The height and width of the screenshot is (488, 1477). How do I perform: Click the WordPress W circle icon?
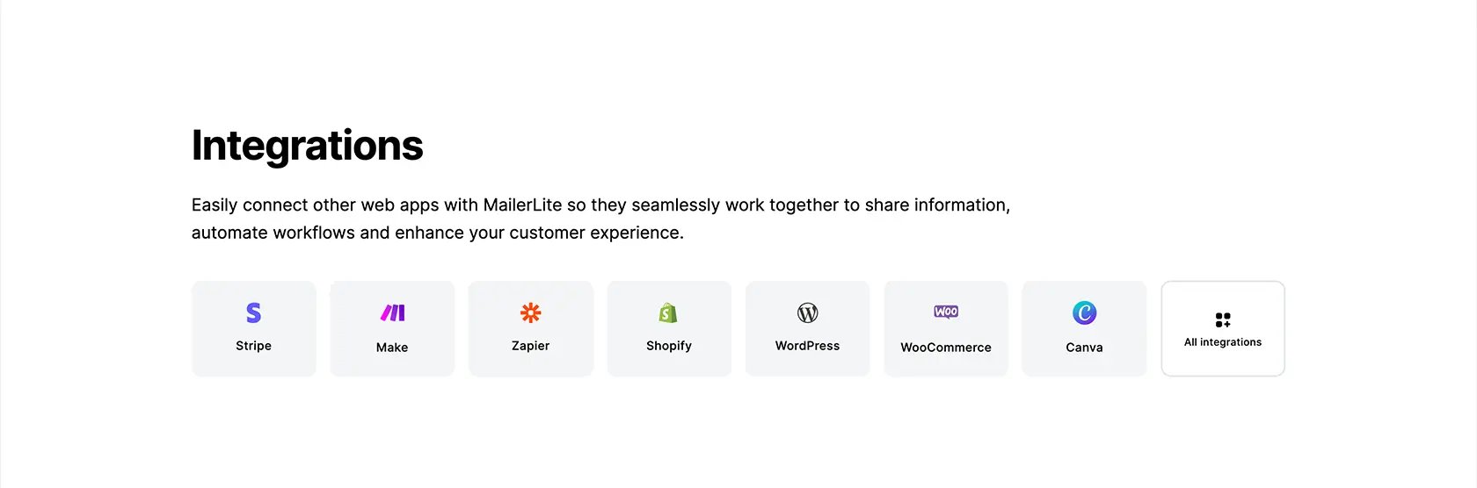(x=807, y=312)
